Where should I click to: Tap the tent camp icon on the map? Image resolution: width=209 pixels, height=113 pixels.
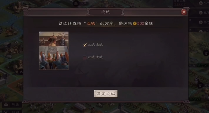21,72
